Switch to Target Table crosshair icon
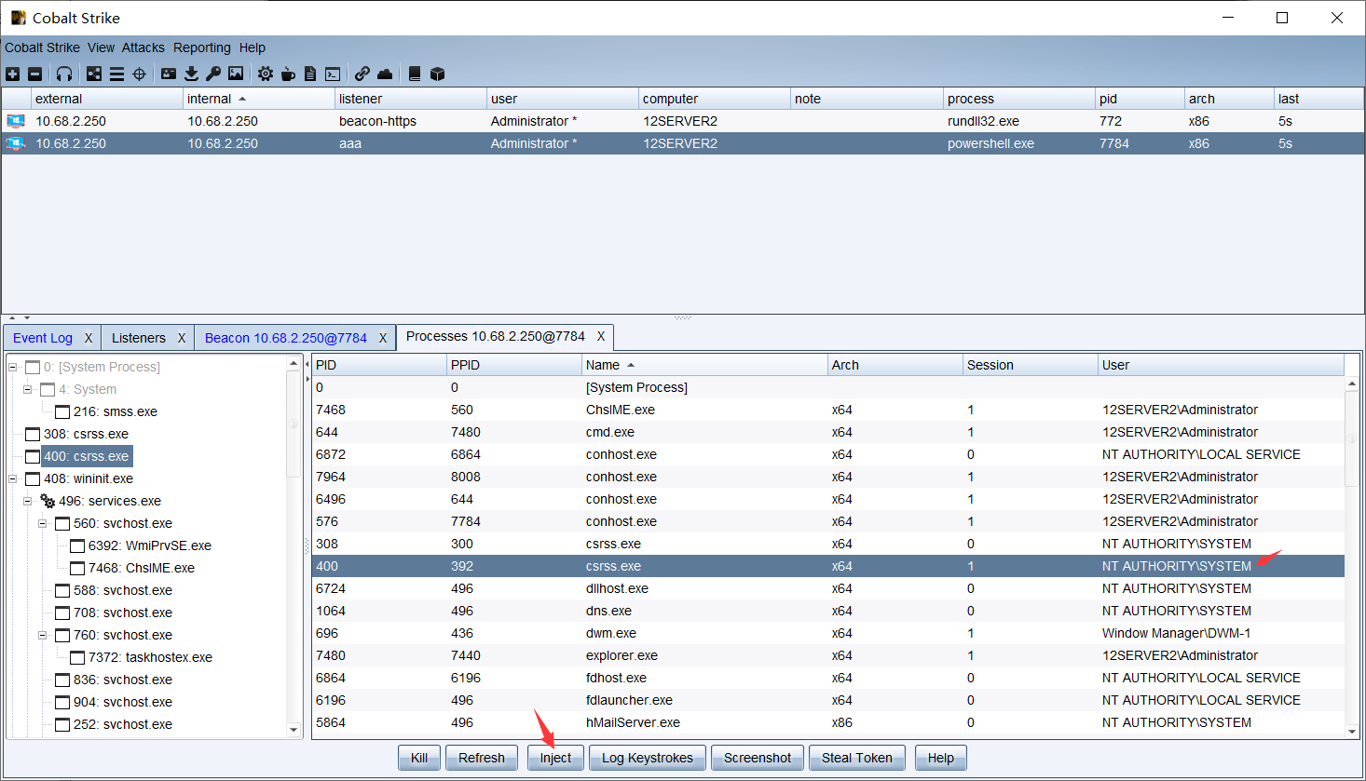 140,74
